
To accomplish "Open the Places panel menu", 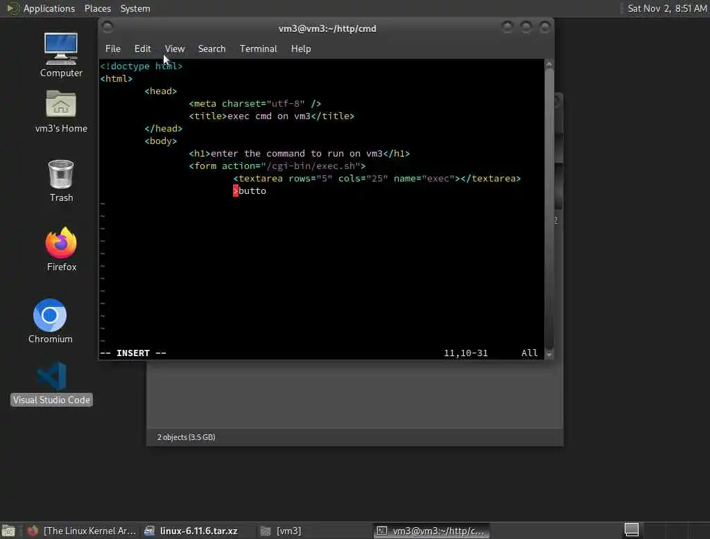I will pos(97,8).
